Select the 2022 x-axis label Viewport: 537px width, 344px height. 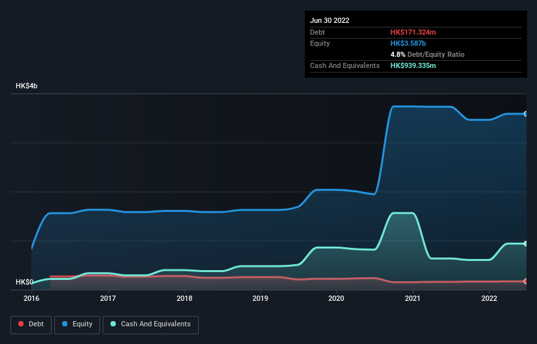click(489, 298)
